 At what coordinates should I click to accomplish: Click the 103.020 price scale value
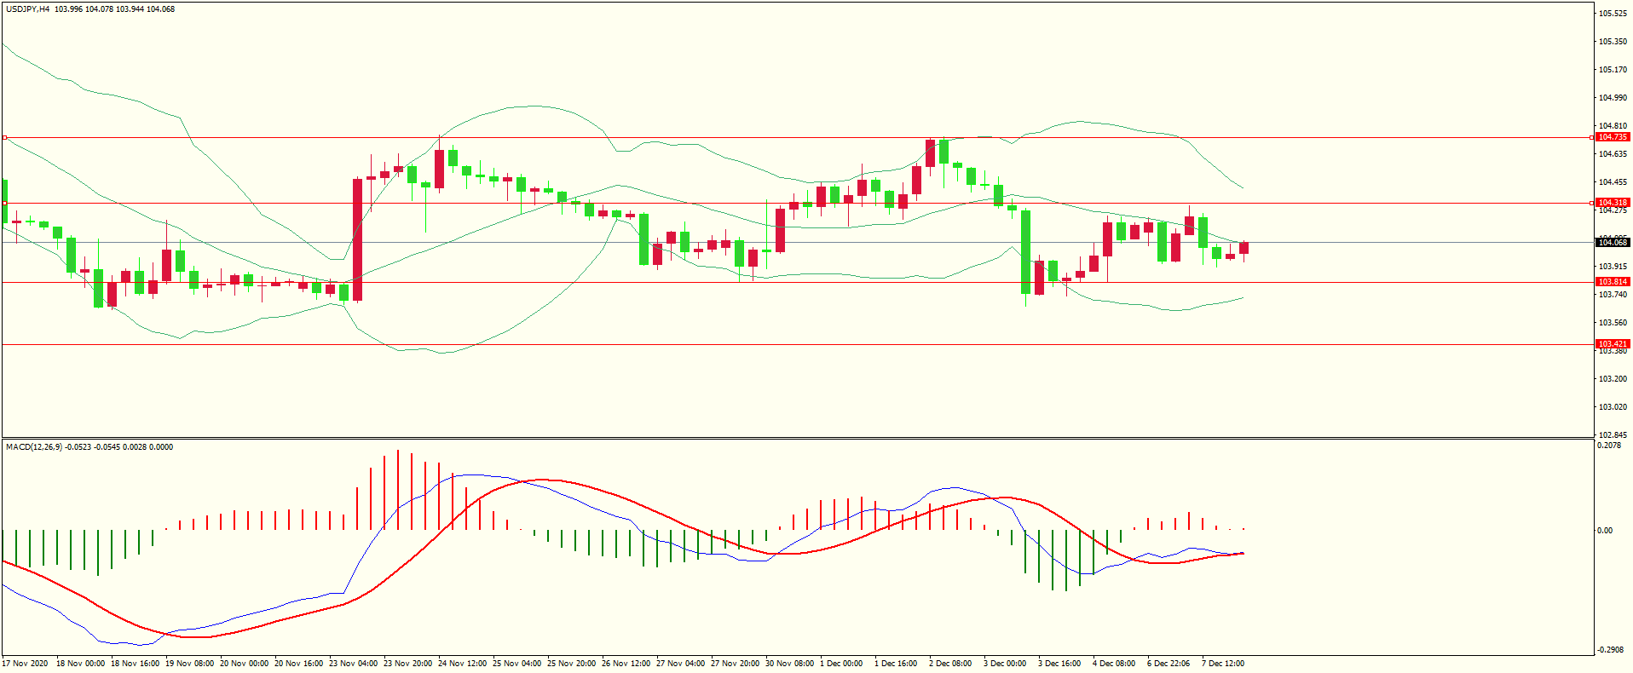(1612, 407)
